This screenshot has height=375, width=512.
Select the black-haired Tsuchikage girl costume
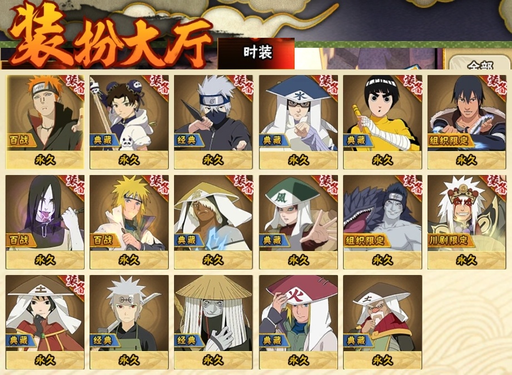(44, 322)
